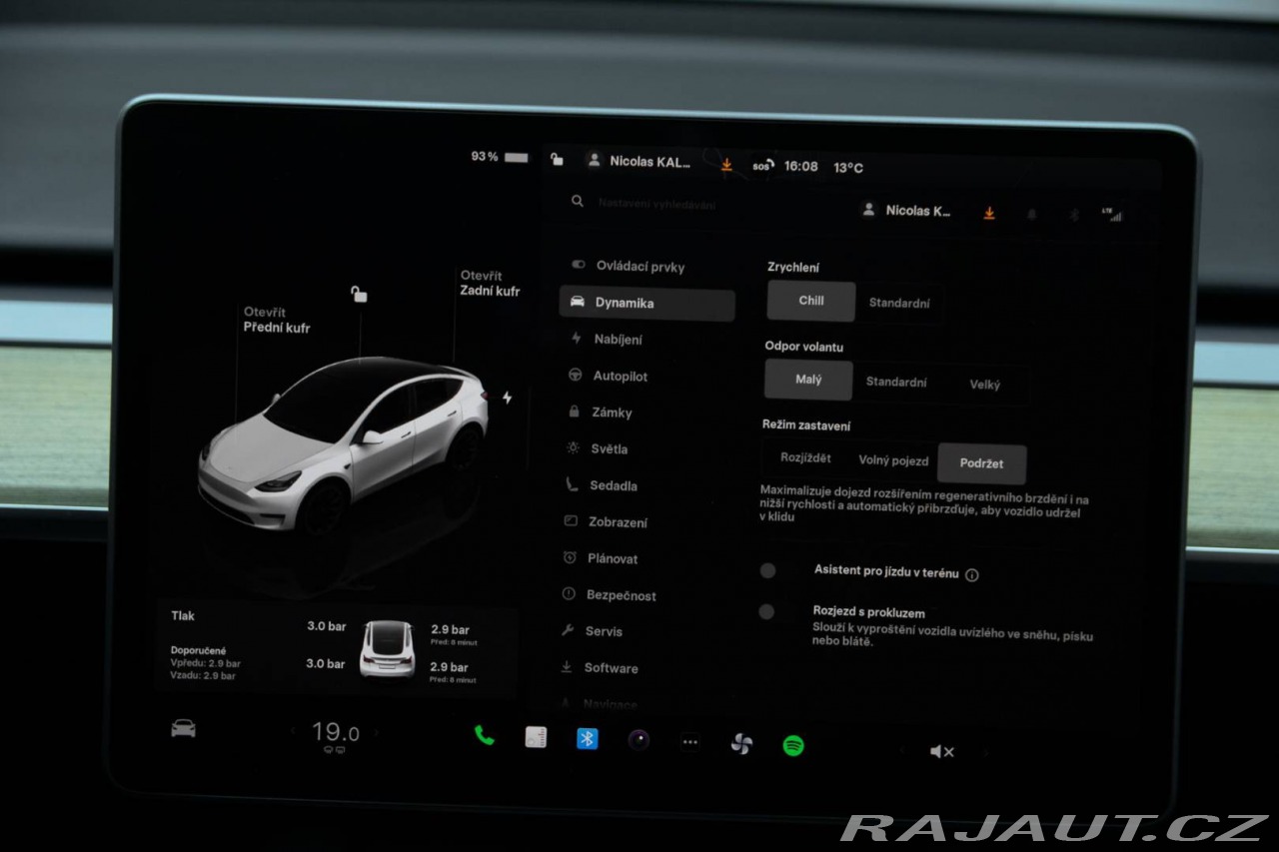Open the phone app icon
This screenshot has height=852, width=1279.
[x=485, y=736]
